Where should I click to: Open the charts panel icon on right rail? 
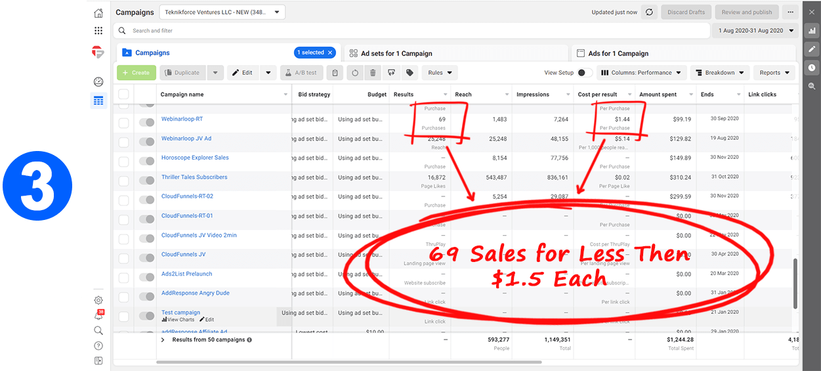(812, 30)
